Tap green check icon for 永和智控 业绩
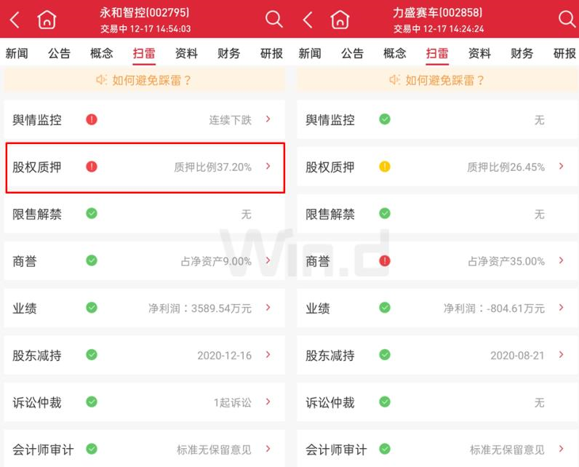The height and width of the screenshot is (467, 579). (92, 308)
